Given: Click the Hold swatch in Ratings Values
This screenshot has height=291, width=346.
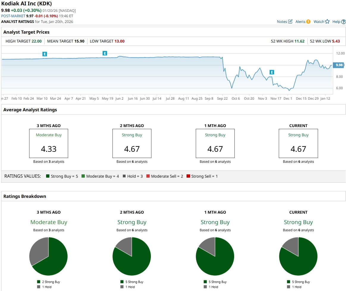Looking at the screenshot, I should pyautogui.click(x=124, y=176).
